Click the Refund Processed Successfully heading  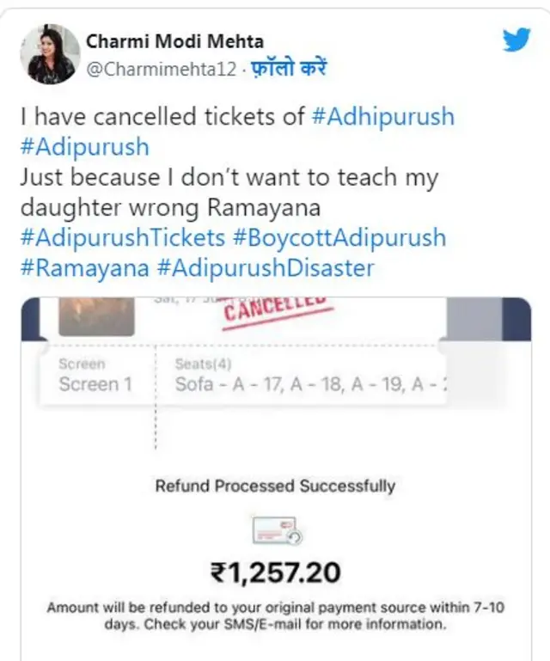[275, 486]
